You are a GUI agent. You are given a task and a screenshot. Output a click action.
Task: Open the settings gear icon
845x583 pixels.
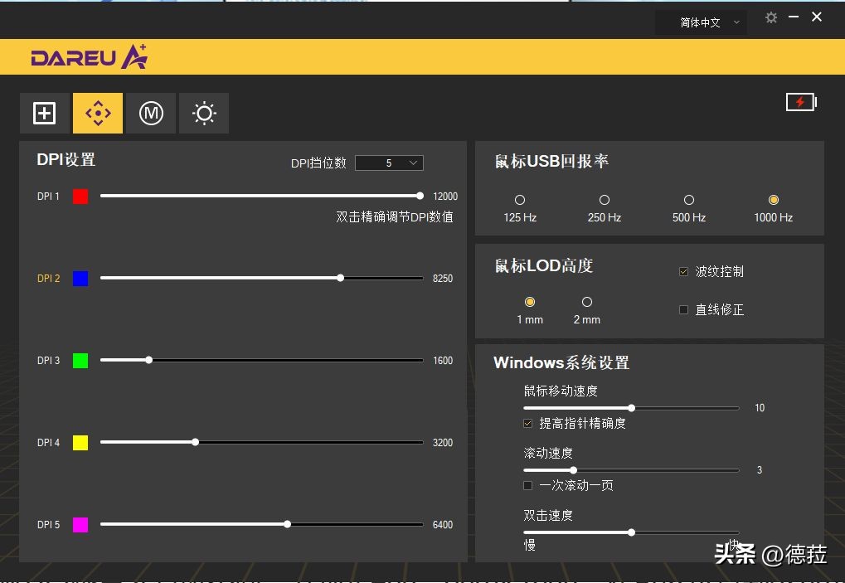click(771, 17)
